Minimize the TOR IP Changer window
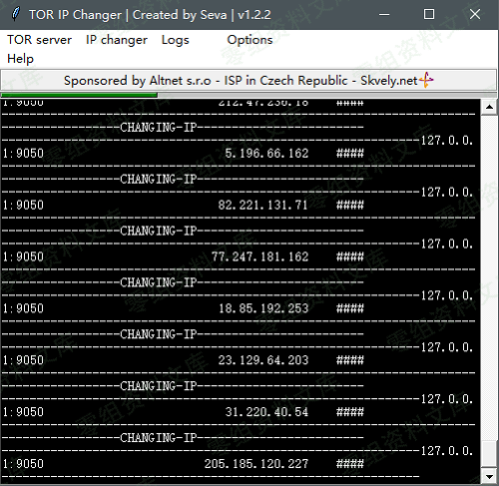This screenshot has width=499, height=486. pyautogui.click(x=384, y=15)
